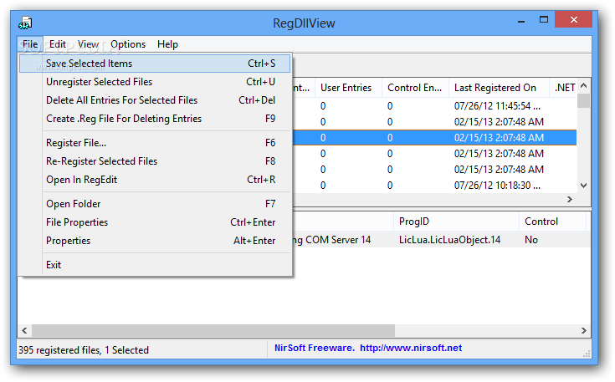Sort by Control En... column header

pos(415,88)
